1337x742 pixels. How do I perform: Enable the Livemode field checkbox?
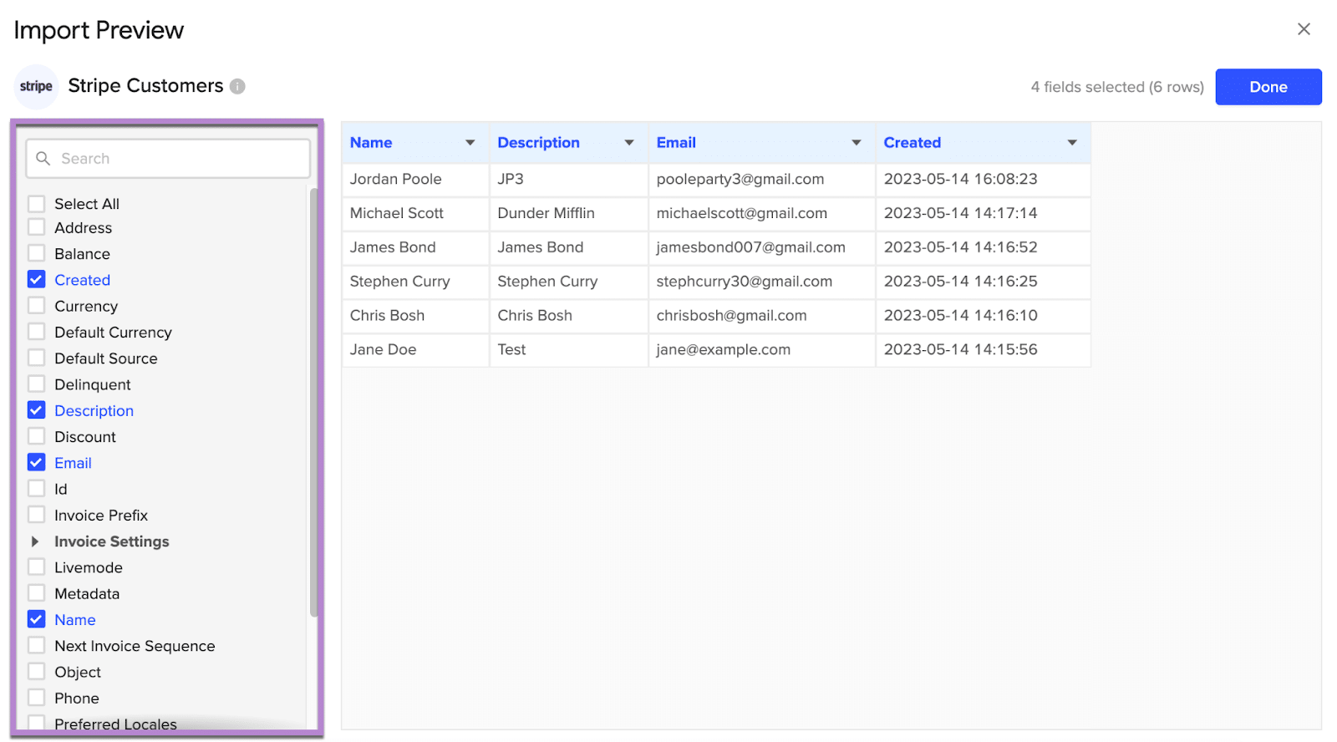37,567
